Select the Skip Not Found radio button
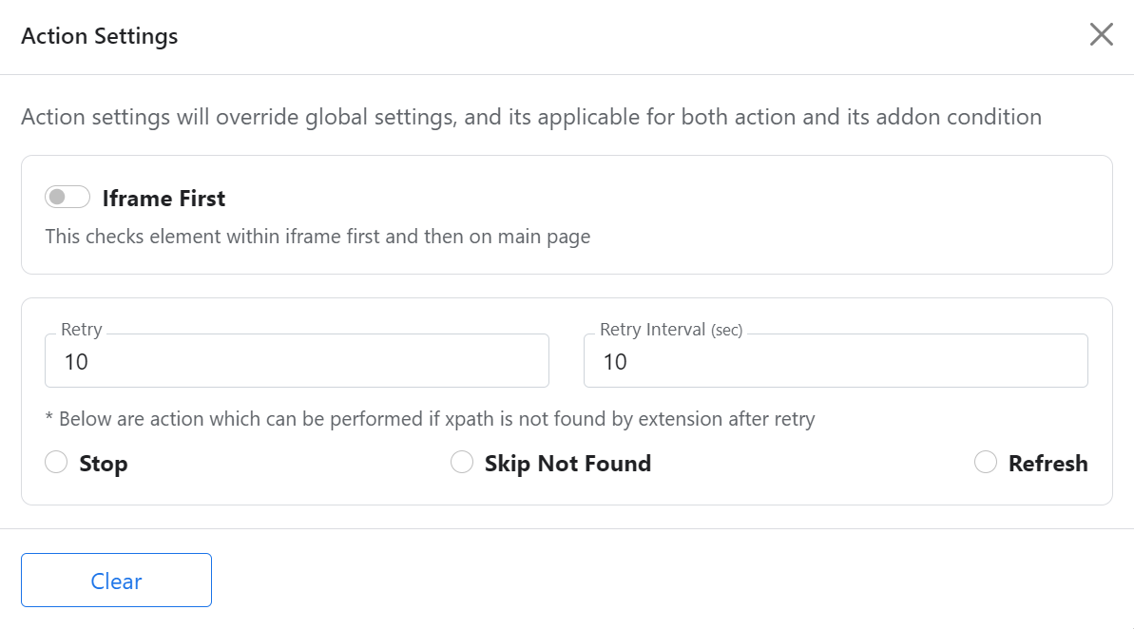1134x629 pixels. pyautogui.click(x=462, y=463)
